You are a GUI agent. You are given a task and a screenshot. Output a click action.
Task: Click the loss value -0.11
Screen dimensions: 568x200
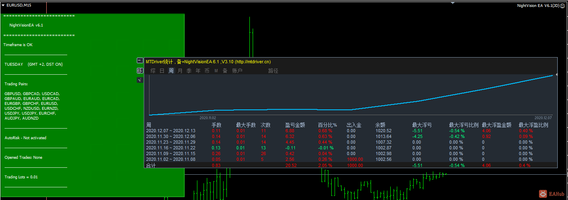(290, 148)
